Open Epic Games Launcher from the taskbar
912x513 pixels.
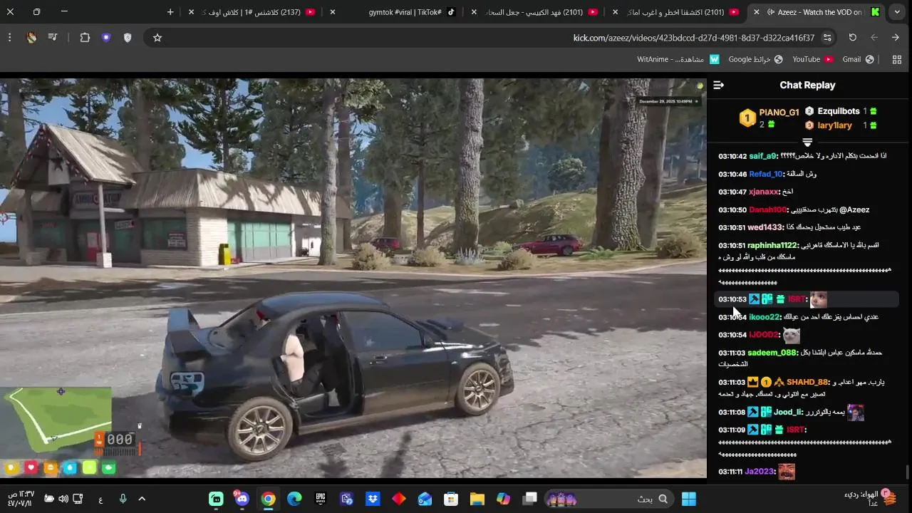[x=321, y=499]
